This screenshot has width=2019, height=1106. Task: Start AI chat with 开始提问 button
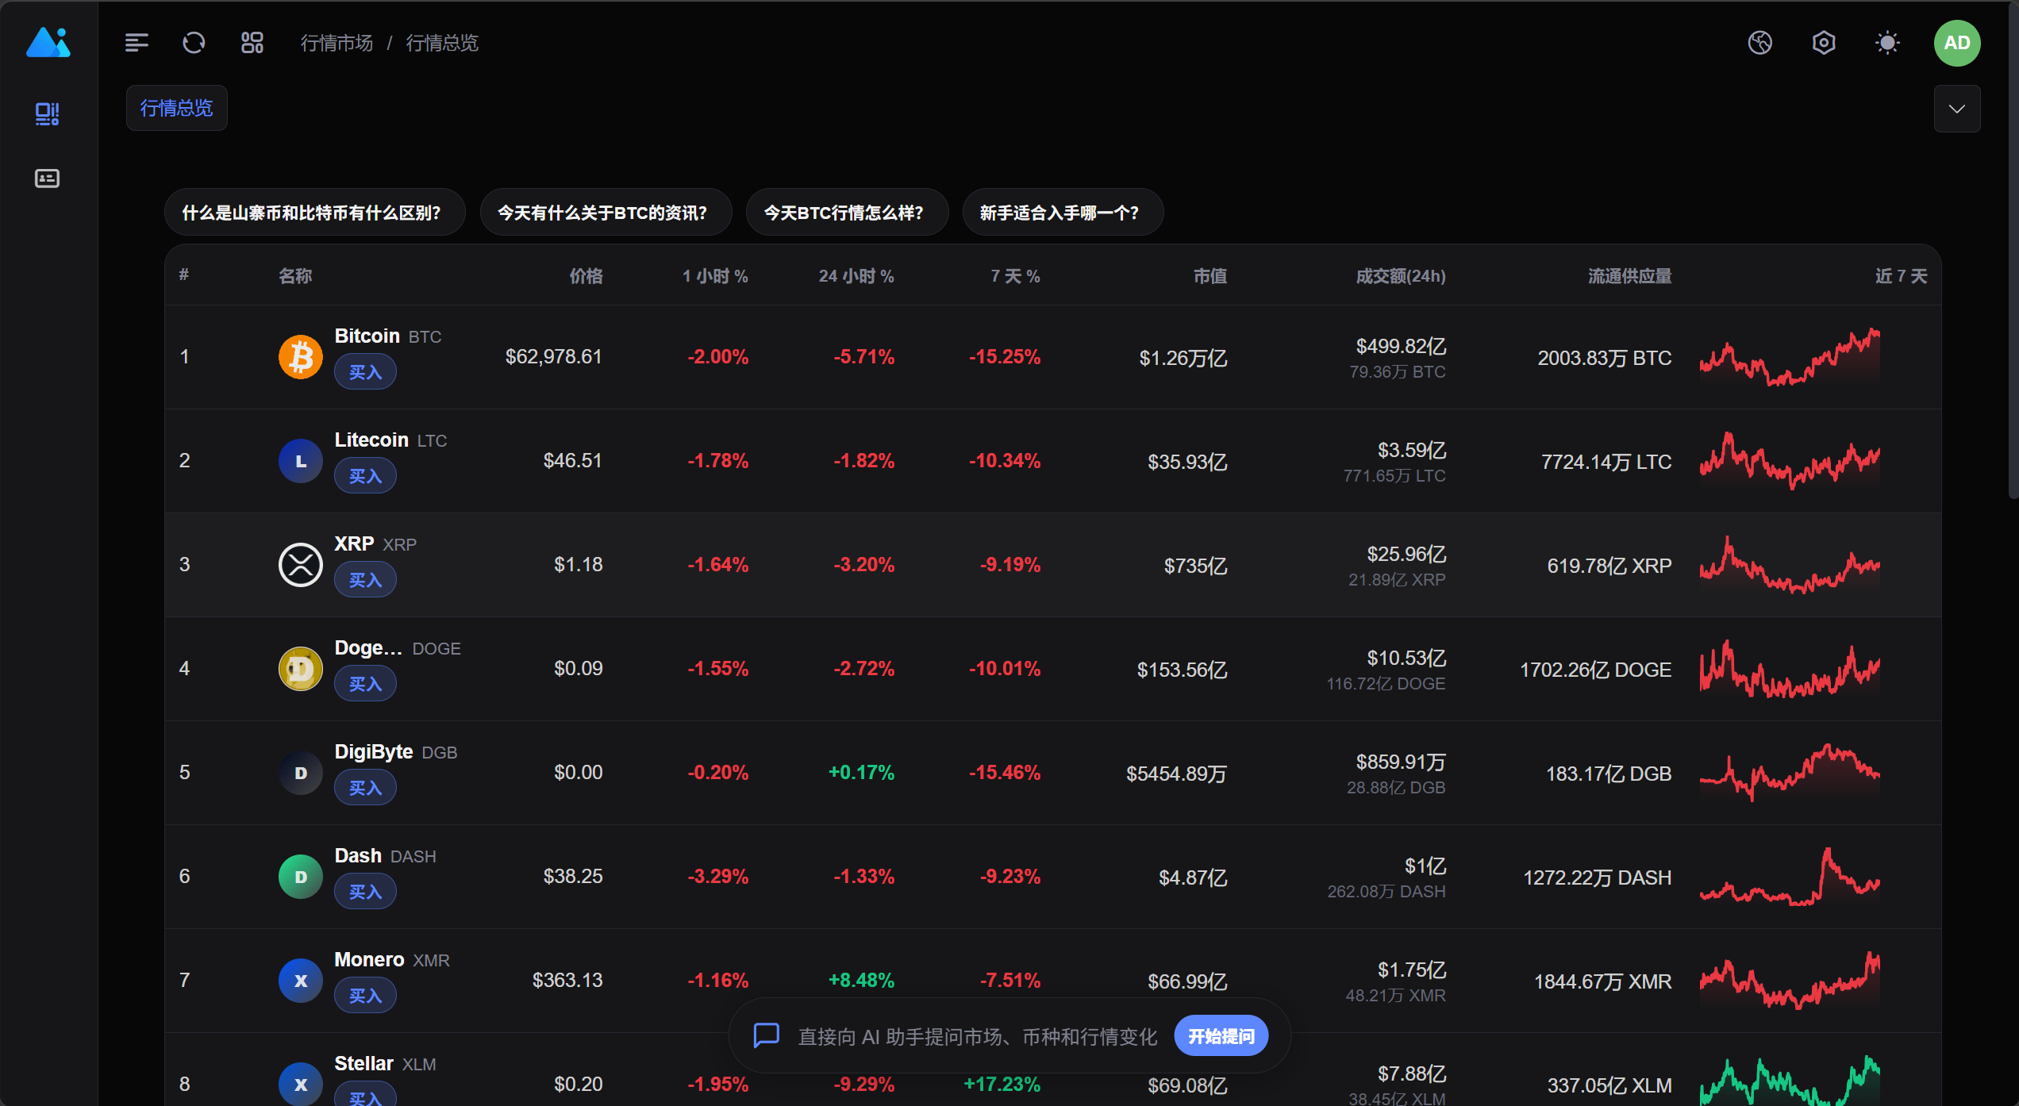(x=1221, y=1035)
